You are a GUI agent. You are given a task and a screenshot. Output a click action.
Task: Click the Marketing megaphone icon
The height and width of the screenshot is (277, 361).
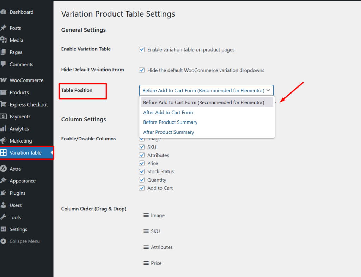tap(3, 141)
